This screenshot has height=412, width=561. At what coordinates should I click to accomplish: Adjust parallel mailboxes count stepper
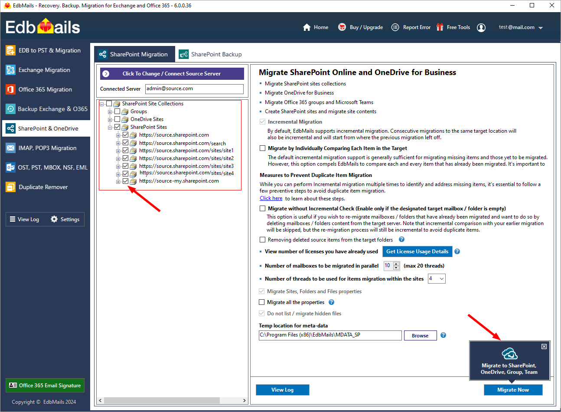pyautogui.click(x=396, y=266)
